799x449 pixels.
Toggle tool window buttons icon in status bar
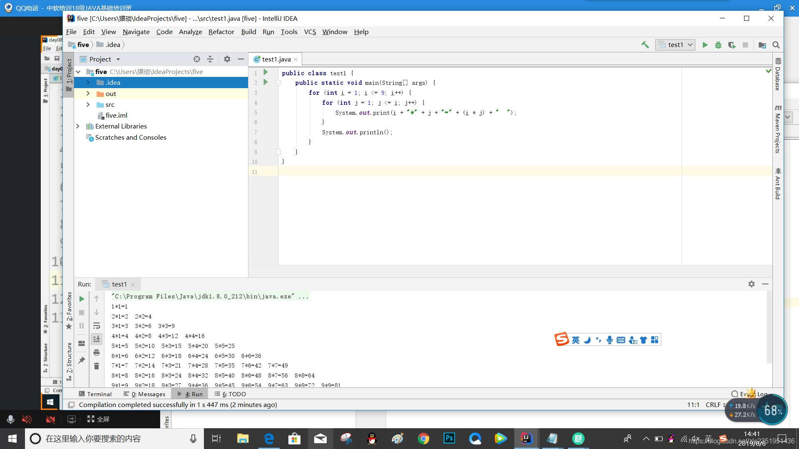[71, 405]
